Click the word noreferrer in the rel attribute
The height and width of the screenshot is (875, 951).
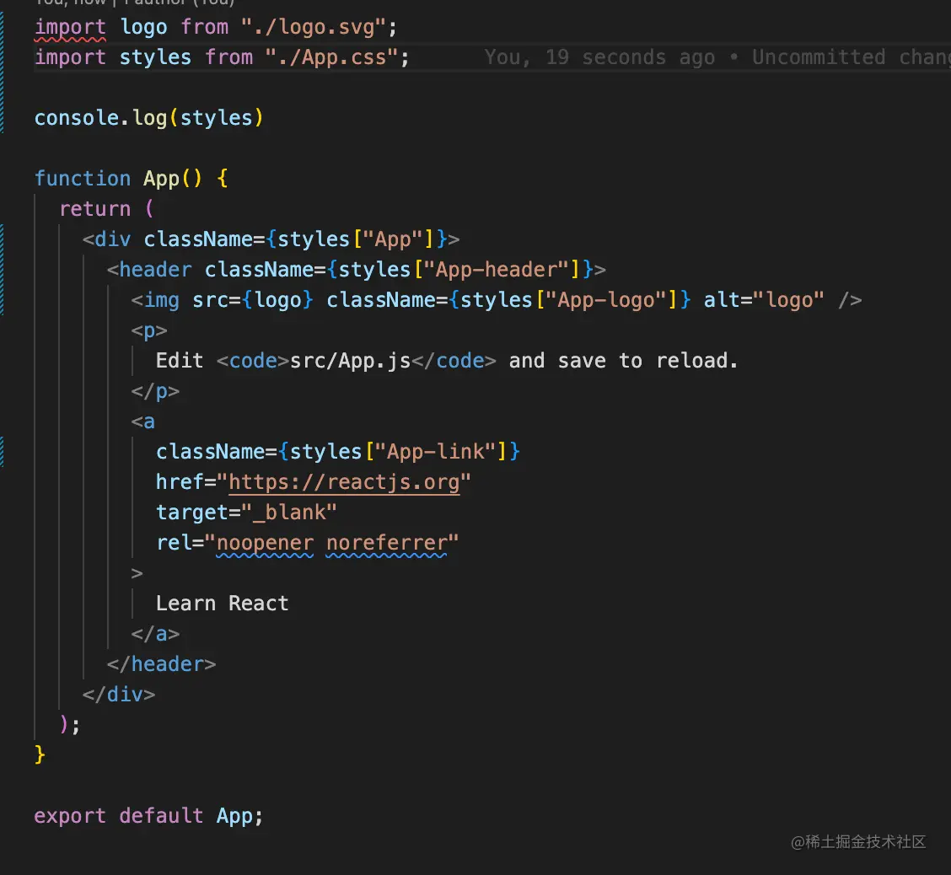[386, 543]
